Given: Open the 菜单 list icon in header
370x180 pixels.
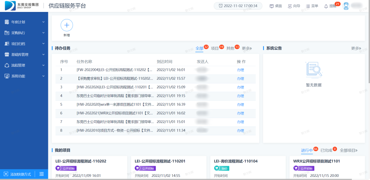Looking at the screenshot, I should coord(308,6).
